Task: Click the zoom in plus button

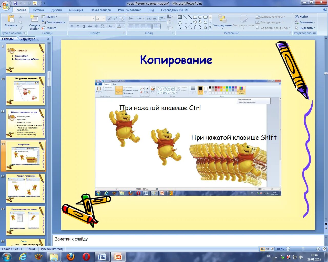Action: (x=318, y=249)
